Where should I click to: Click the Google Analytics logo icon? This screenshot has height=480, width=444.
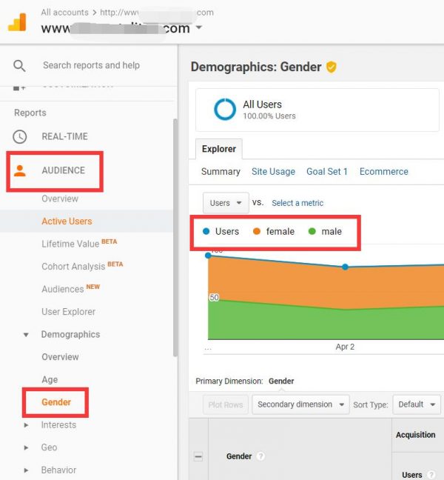point(17,21)
